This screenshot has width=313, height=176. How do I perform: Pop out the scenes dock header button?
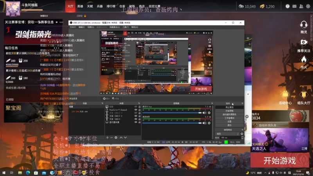click(x=103, y=103)
